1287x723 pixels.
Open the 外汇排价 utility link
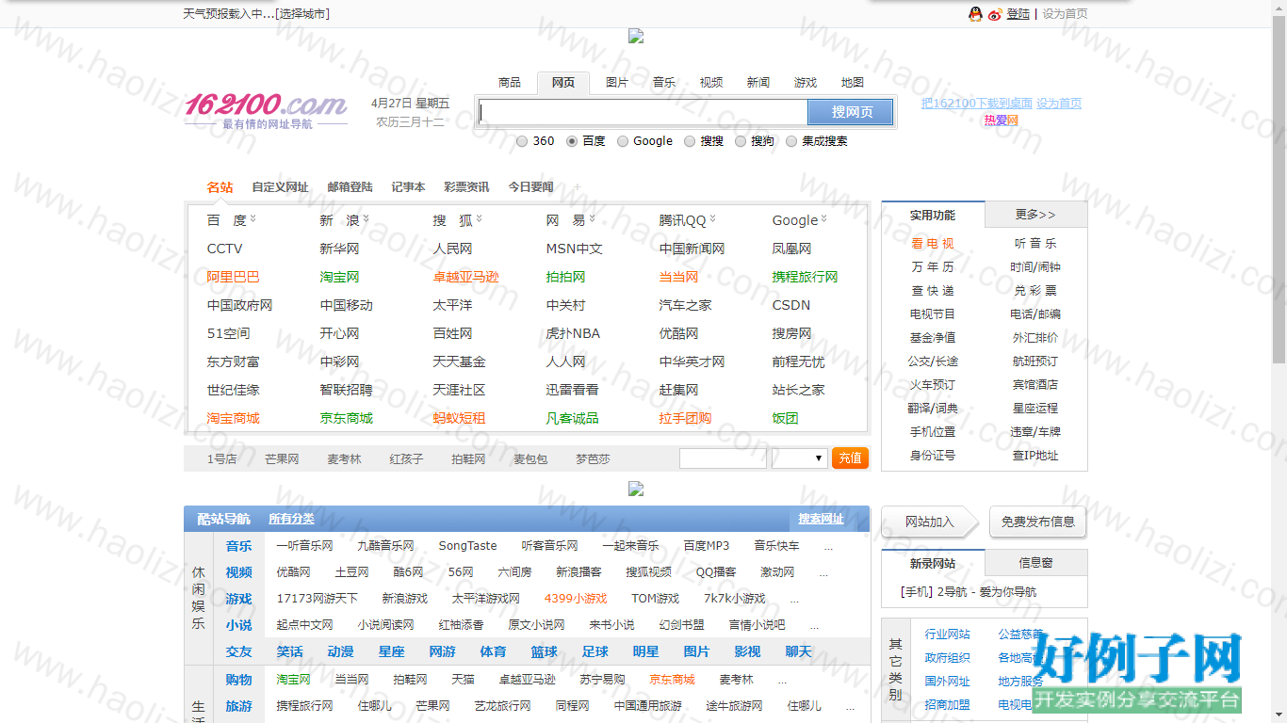click(x=1035, y=338)
